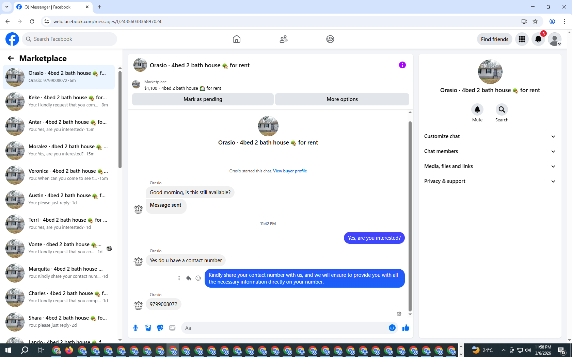Click the chat messages scrollbar
Viewport: 572px width, 357px height.
410,216
